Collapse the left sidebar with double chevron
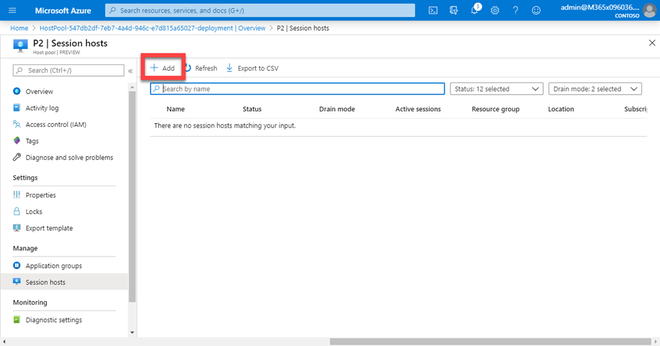The width and height of the screenshot is (660, 346). click(x=130, y=70)
